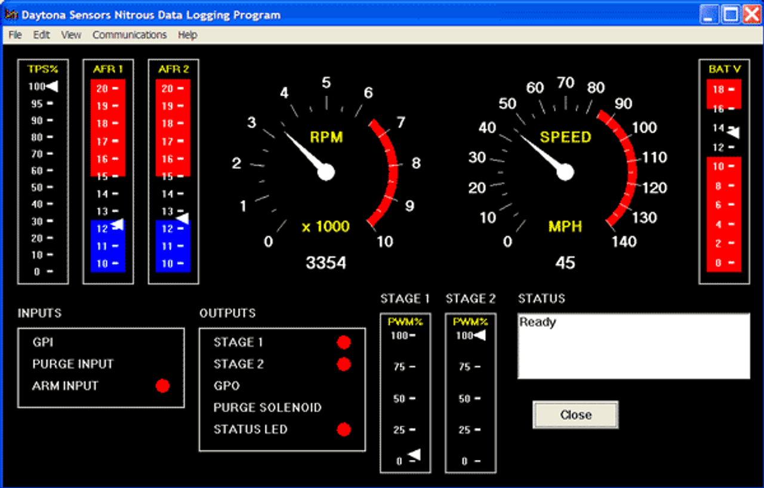Open the File menu
Image resolution: width=764 pixels, height=488 pixels.
pyautogui.click(x=15, y=35)
